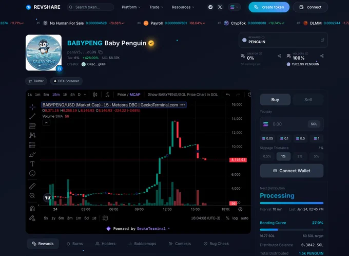Image resolution: width=349 pixels, height=256 pixels.
Task: Open the Rug Check tab
Action: [217, 244]
